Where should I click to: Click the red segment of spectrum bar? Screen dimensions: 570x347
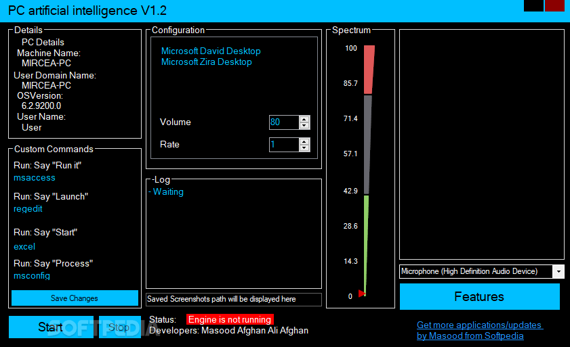pos(369,70)
